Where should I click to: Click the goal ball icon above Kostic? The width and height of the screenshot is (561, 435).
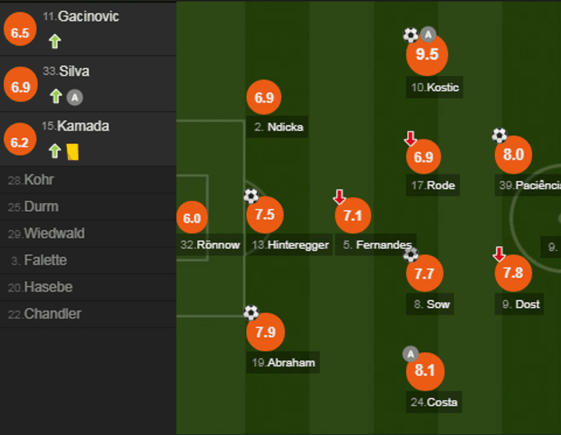pos(410,35)
